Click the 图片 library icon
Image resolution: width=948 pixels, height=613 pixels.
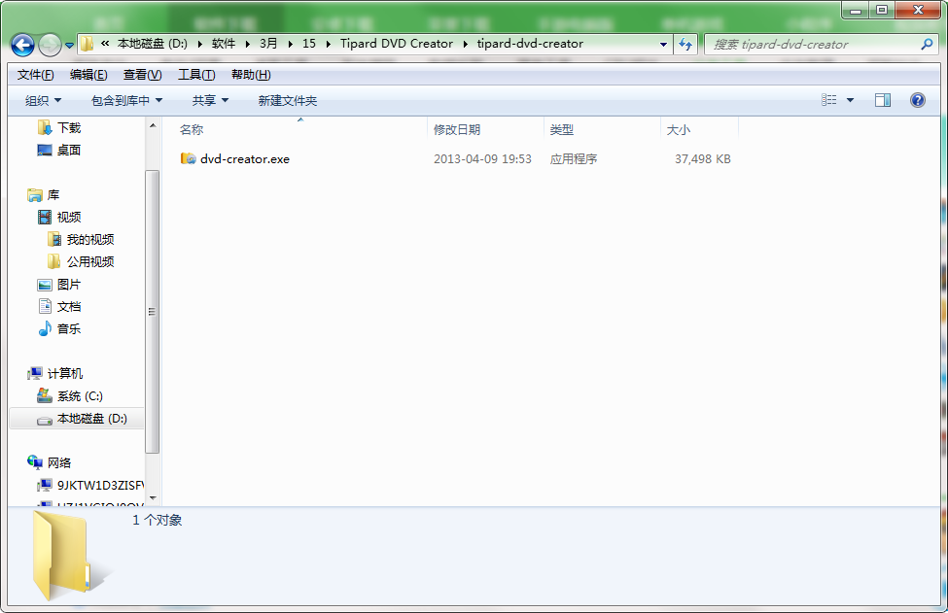45,285
